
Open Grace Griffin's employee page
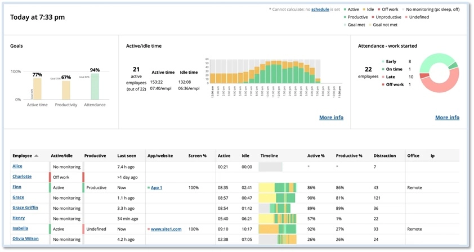tap(25, 208)
